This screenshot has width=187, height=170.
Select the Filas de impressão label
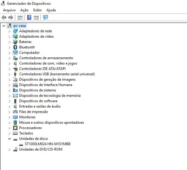[x=34, y=112]
